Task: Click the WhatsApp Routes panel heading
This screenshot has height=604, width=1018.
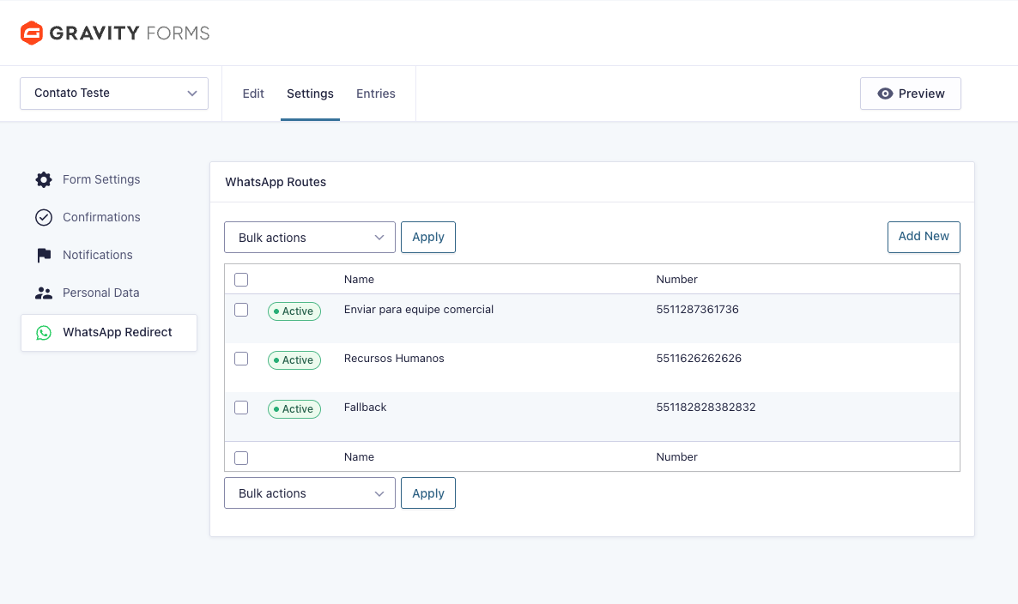Action: (276, 182)
